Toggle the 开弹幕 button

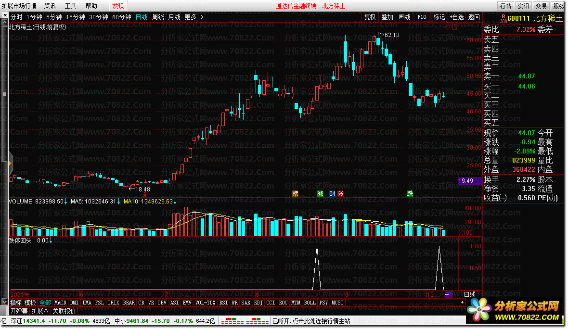click(x=19, y=311)
